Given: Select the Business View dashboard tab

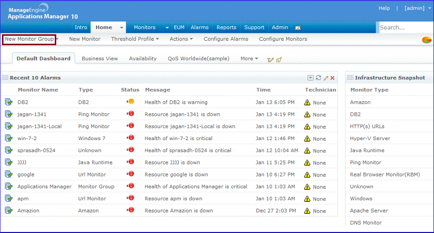Looking at the screenshot, I should [x=100, y=59].
